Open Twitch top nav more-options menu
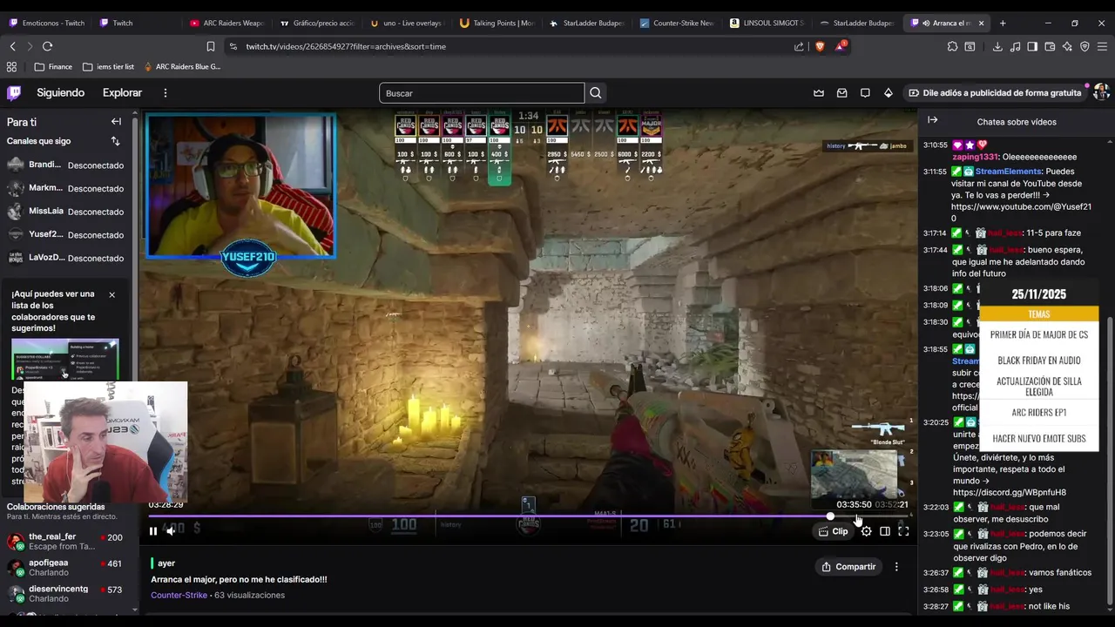Screen dimensions: 1115x627 (165, 93)
